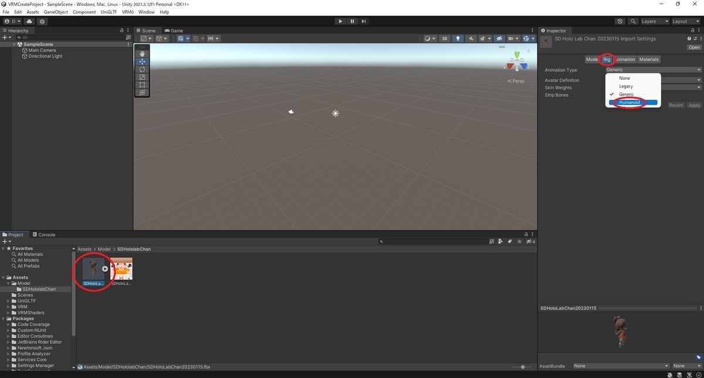Toggle 2D view mode in Scene
The image size is (704, 378).
pyautogui.click(x=445, y=39)
